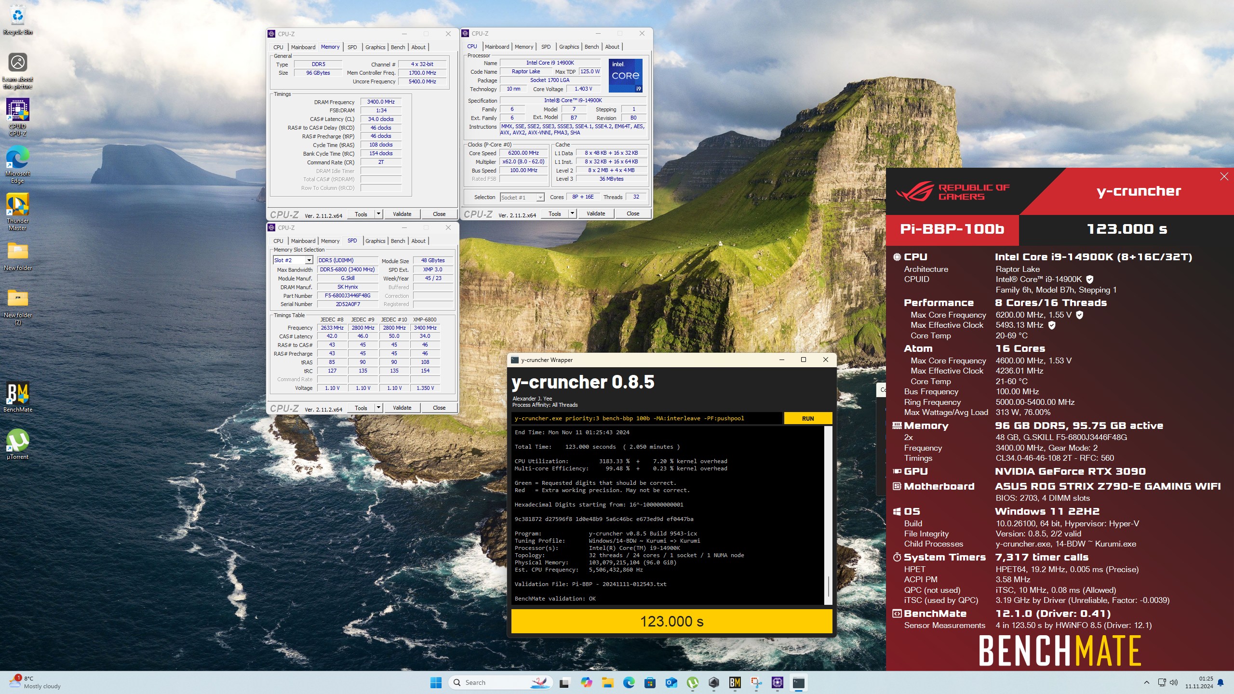The height and width of the screenshot is (694, 1234).
Task: Open Mainboard tab in CPU-Z SPD window
Action: (303, 241)
